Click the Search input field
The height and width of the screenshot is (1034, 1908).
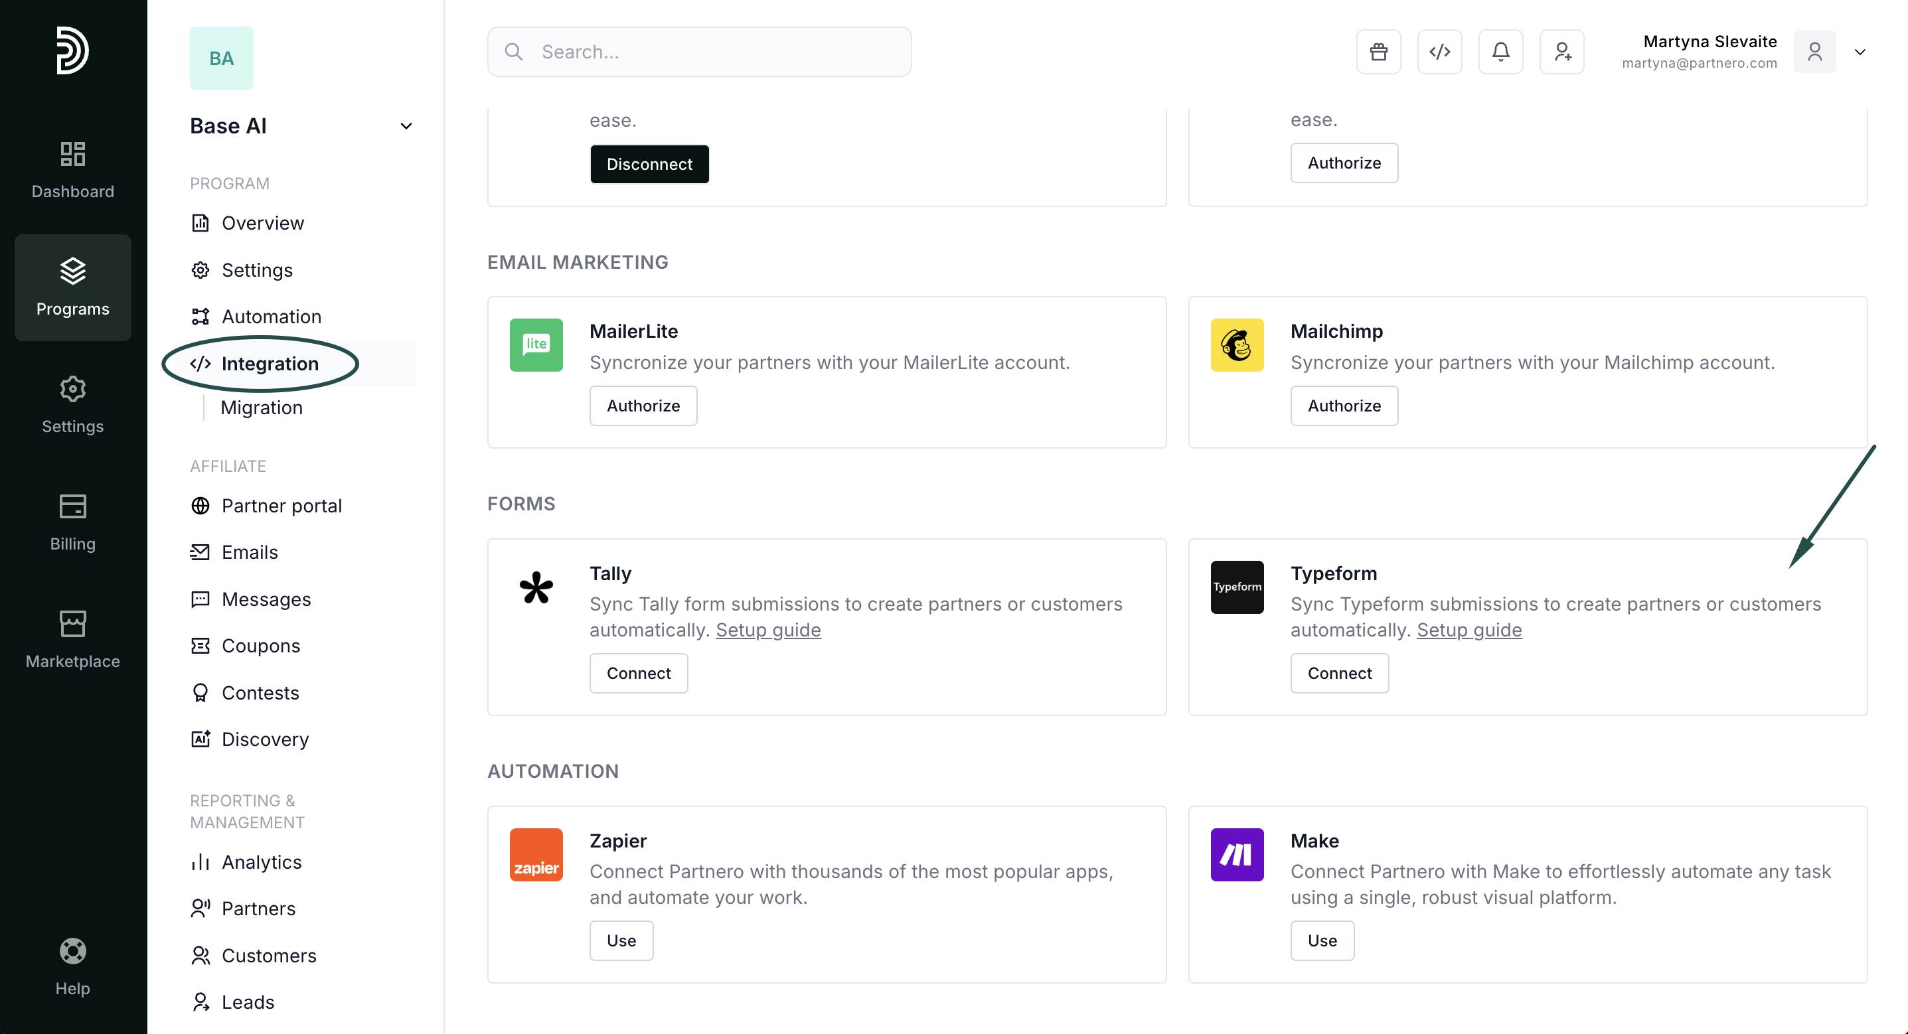point(699,52)
